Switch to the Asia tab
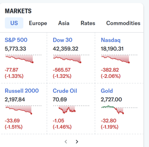This screenshot has width=149, height=147. click(64, 23)
